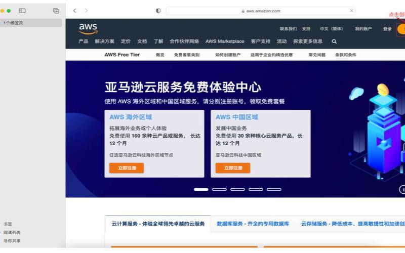
Task: Open the privacy shield icon
Action: [x=158, y=11]
